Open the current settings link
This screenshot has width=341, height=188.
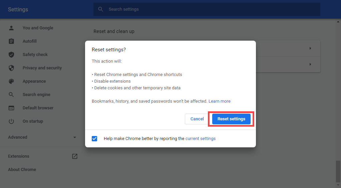[200, 139]
